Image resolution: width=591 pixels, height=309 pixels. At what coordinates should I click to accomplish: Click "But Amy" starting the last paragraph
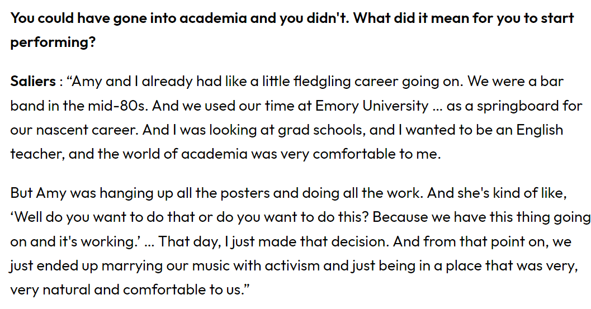point(38,193)
